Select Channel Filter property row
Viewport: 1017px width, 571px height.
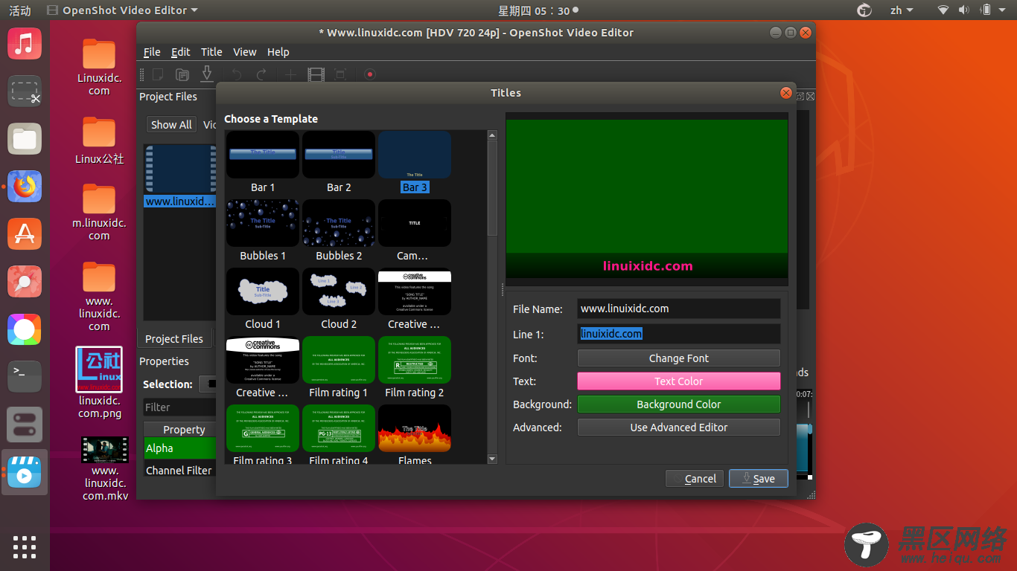(179, 470)
